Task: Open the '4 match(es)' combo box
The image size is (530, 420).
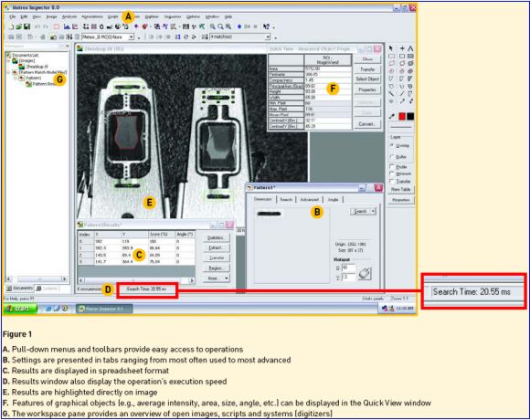Action: (240, 37)
